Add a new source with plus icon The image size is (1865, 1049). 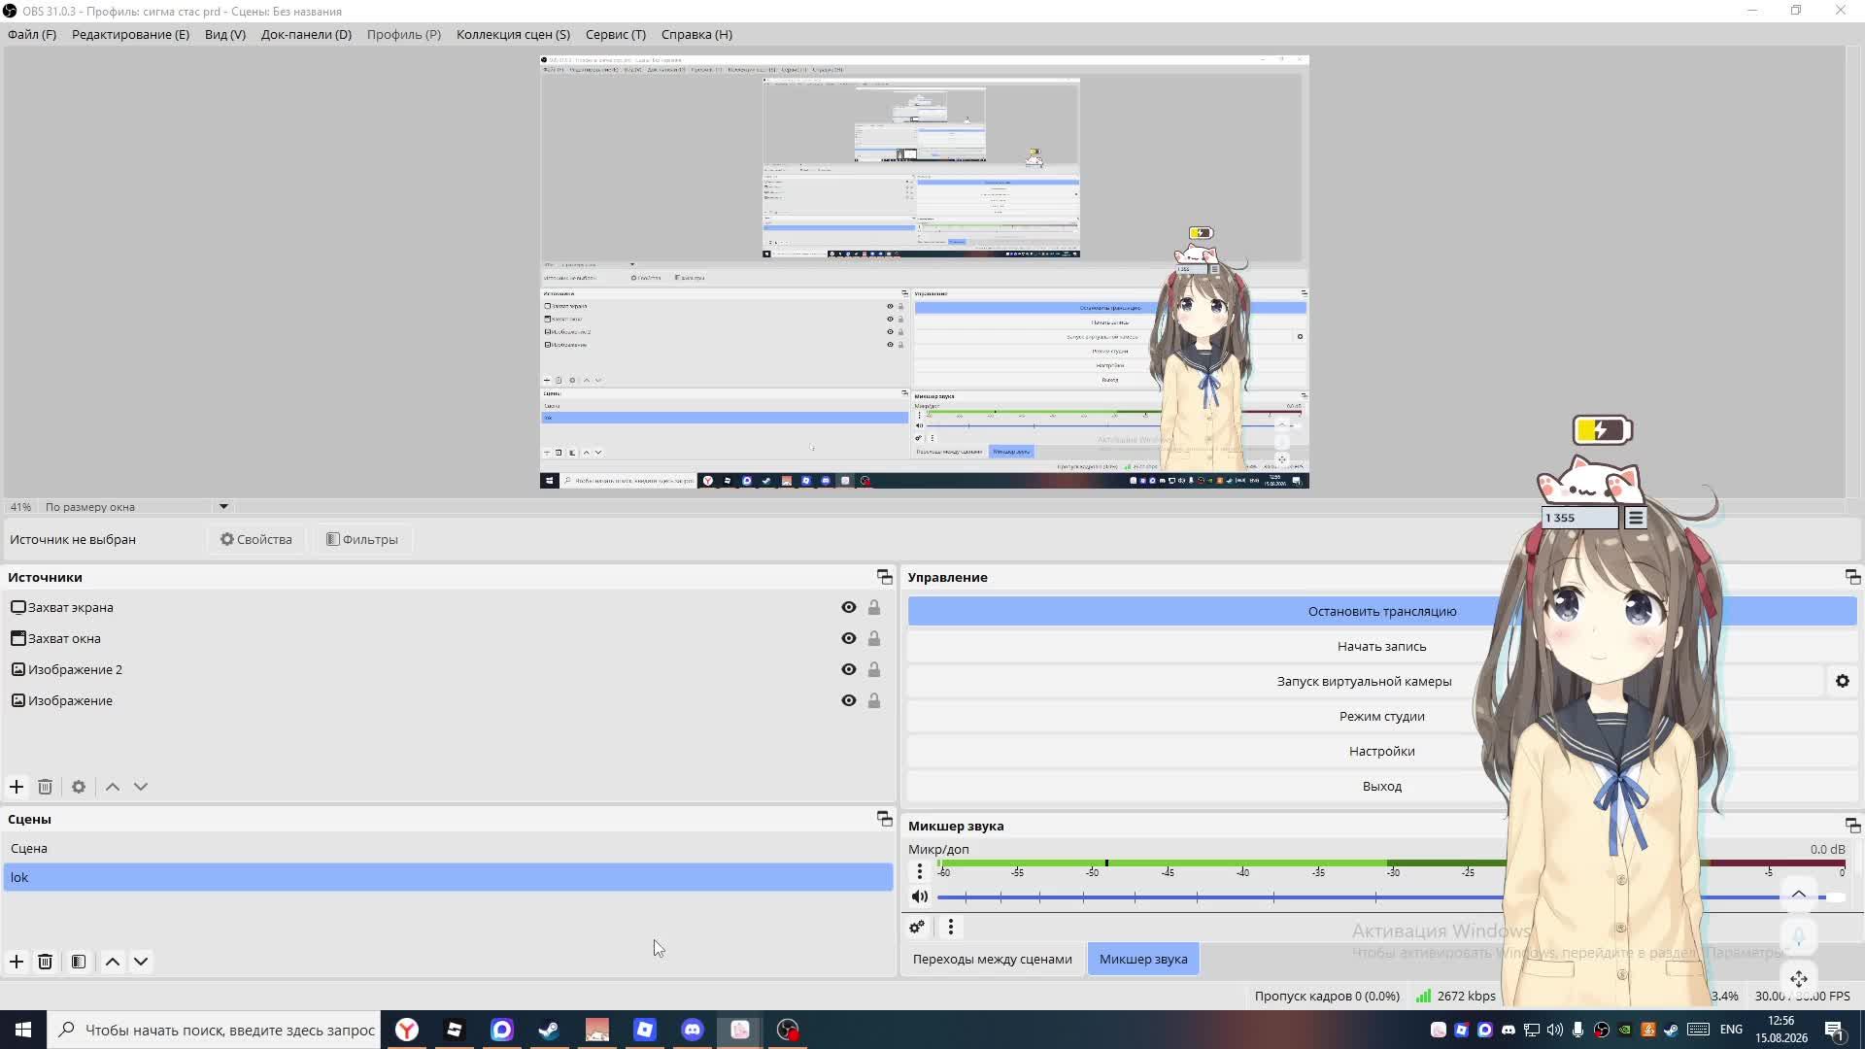click(17, 787)
